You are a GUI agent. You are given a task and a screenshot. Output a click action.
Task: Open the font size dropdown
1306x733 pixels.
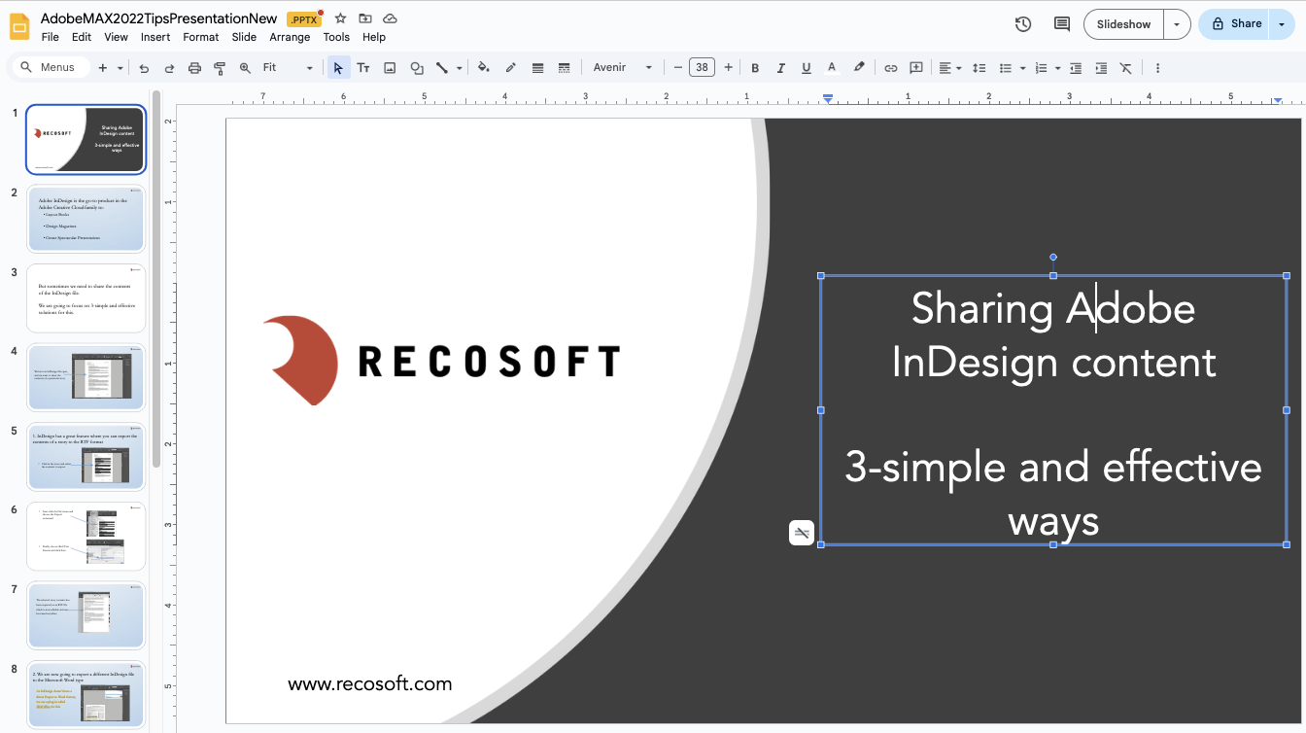[703, 67]
